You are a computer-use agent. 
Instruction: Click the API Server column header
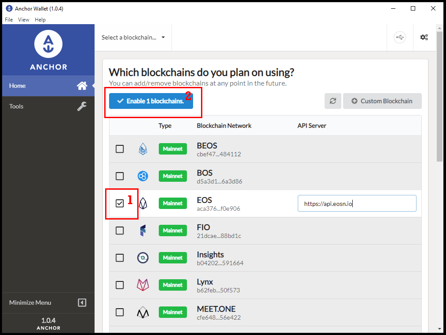click(x=312, y=126)
